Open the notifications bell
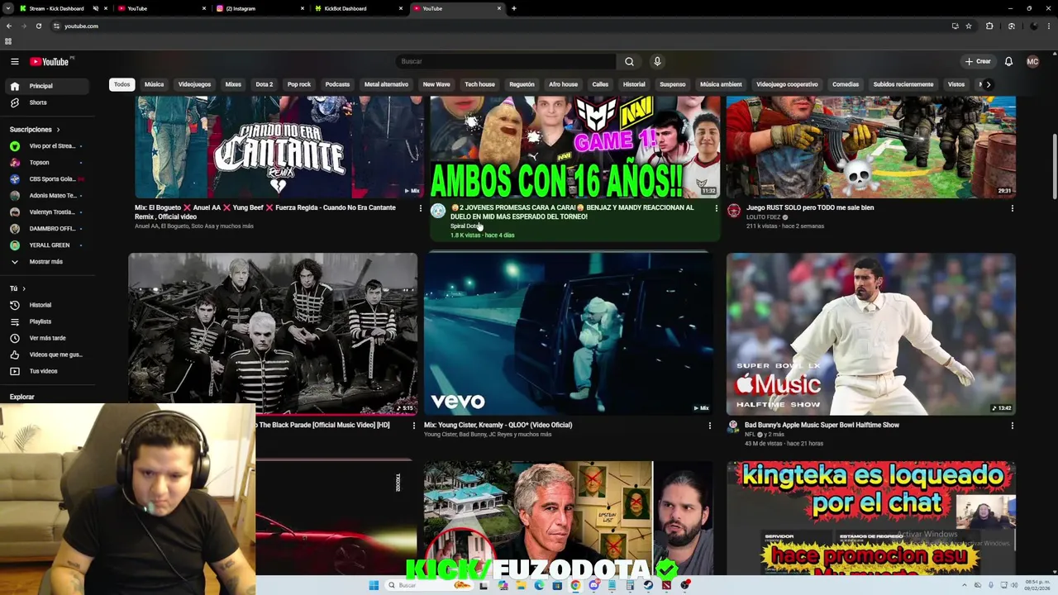The width and height of the screenshot is (1058, 595). [x=1008, y=61]
